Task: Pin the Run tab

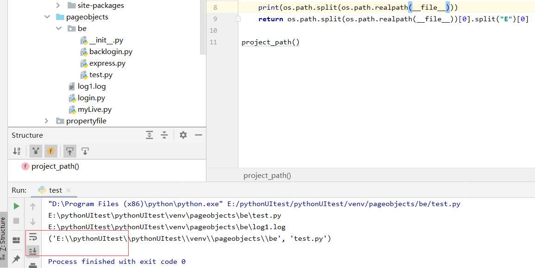Action: pyautogui.click(x=16, y=259)
